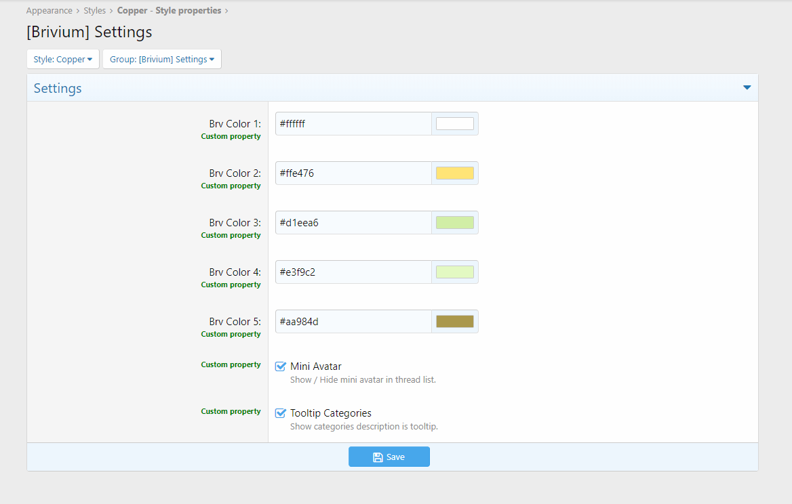Focus the Brv Color 2 hex field
Image resolution: width=792 pixels, height=504 pixels.
[353, 173]
